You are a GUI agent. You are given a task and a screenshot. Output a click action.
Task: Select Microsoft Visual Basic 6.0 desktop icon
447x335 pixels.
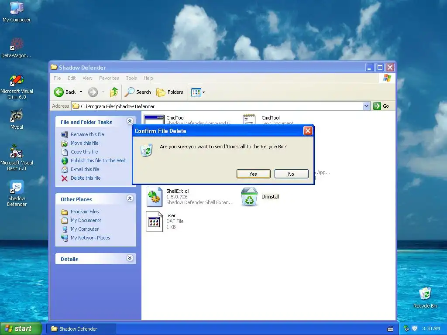pyautogui.click(x=17, y=157)
